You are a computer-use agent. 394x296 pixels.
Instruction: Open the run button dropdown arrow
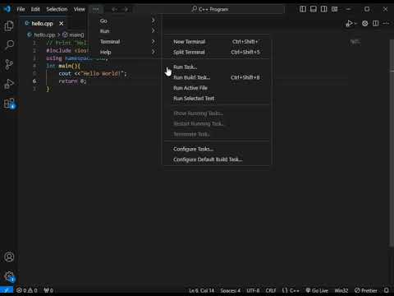(355, 24)
